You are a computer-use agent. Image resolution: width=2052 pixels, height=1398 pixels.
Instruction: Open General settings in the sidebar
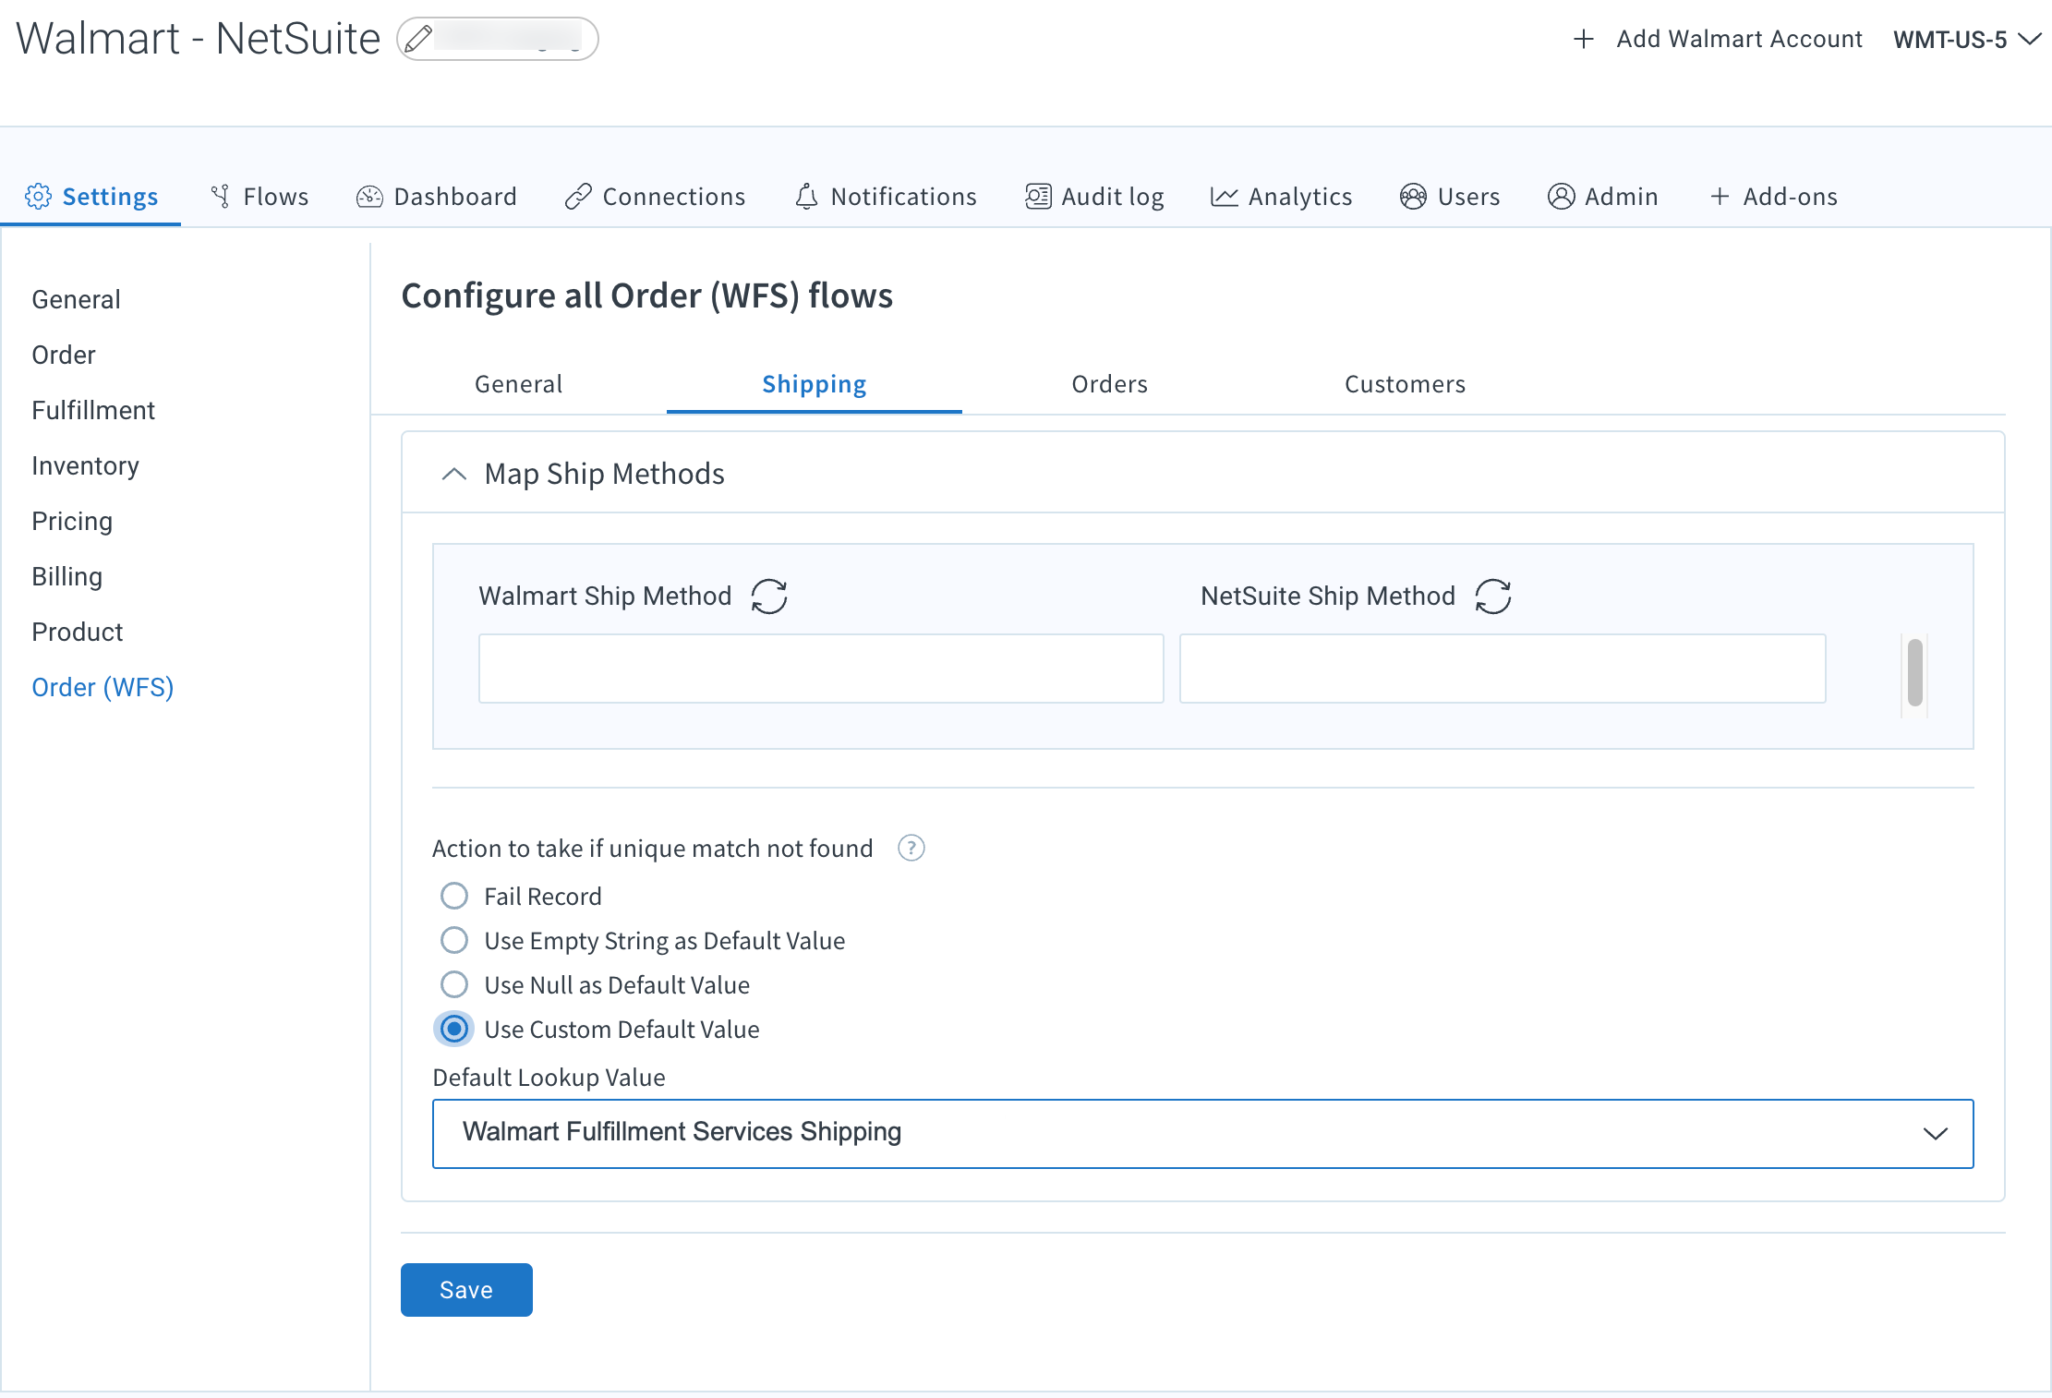tap(76, 299)
